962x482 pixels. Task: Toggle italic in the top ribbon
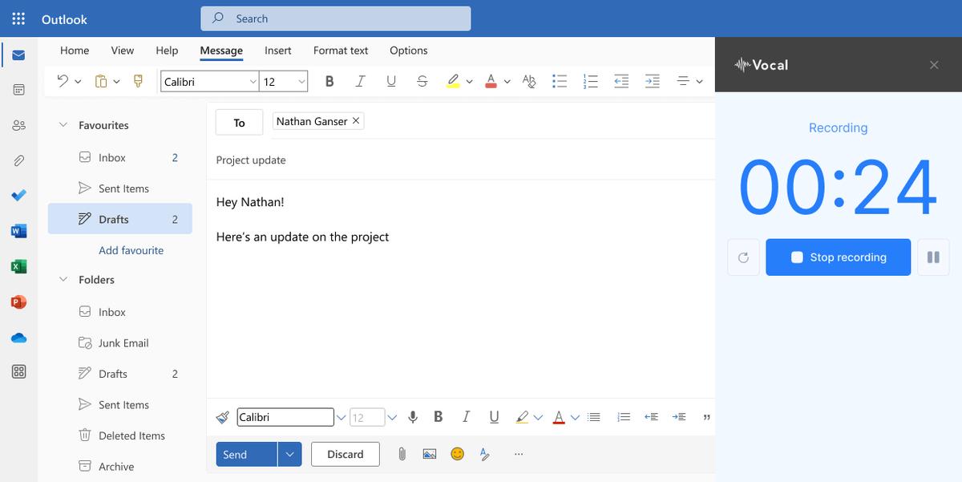tap(360, 81)
